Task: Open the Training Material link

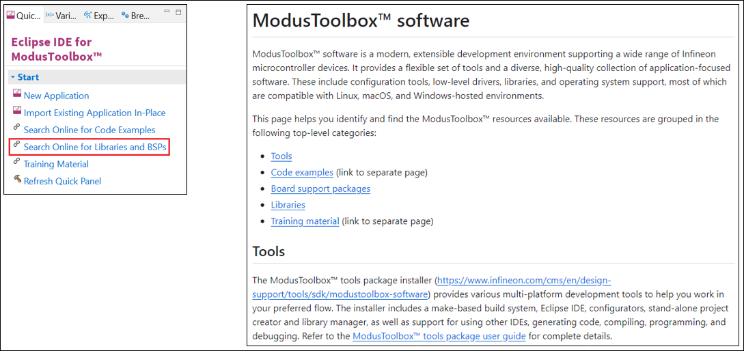Action: click(56, 164)
